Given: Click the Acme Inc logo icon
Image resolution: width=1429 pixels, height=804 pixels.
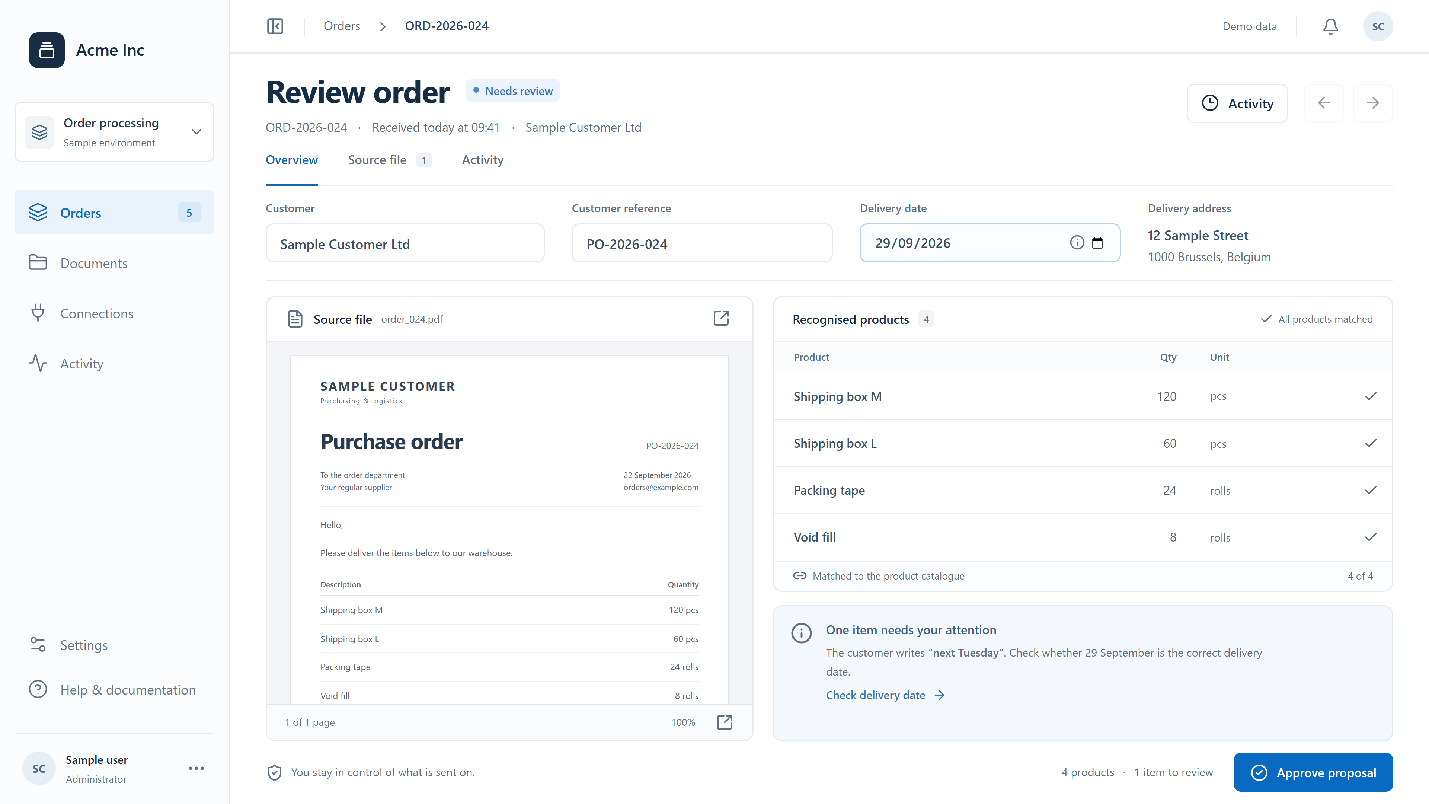Looking at the screenshot, I should (47, 50).
